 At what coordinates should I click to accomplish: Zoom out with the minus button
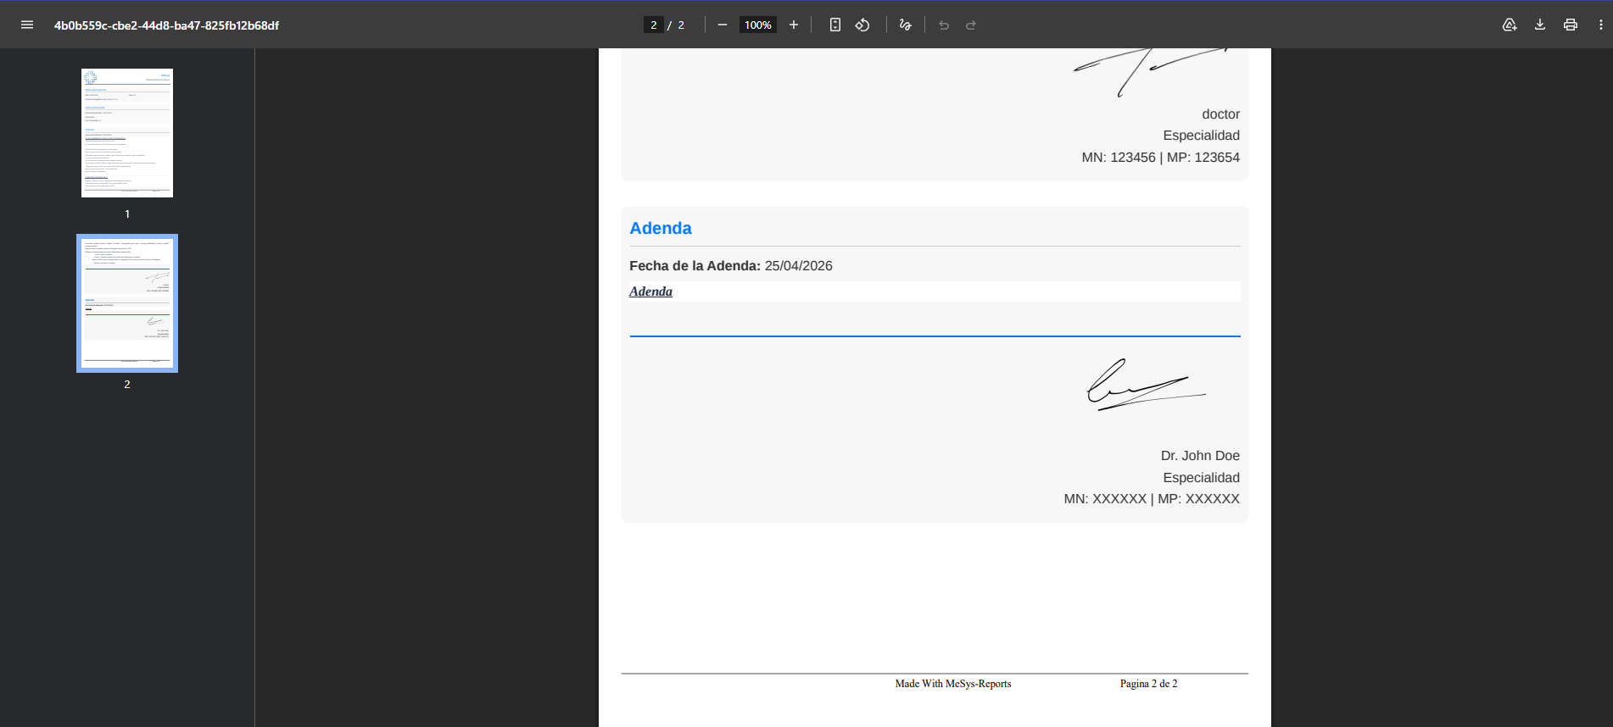723,25
